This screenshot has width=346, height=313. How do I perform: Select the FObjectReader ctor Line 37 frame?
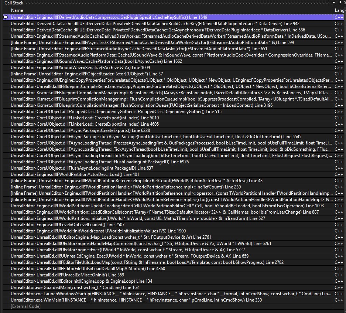[x=171, y=74]
